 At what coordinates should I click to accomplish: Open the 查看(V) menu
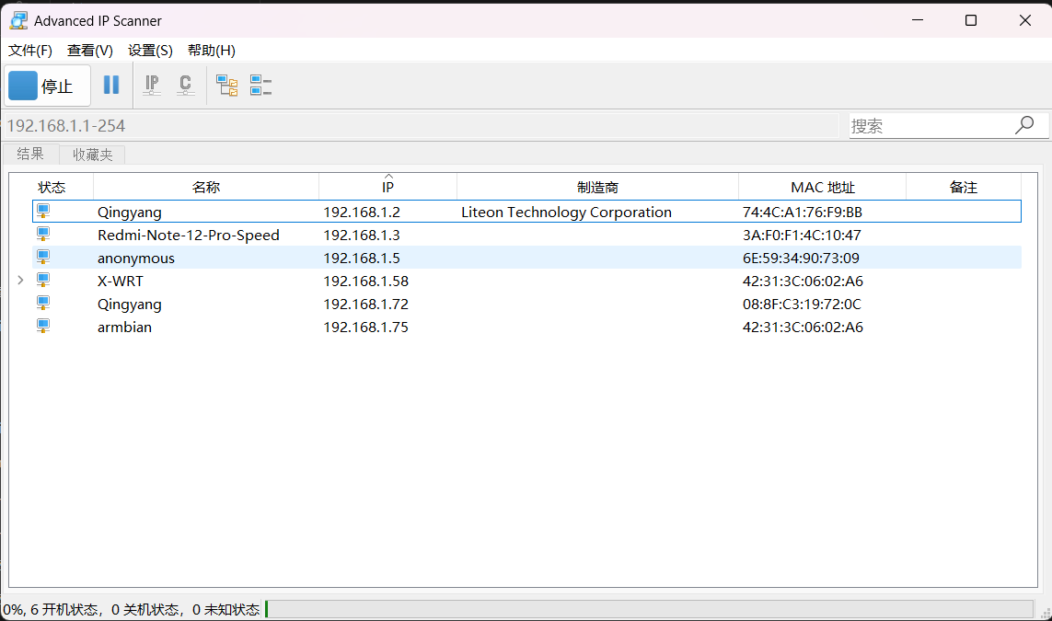tap(90, 51)
